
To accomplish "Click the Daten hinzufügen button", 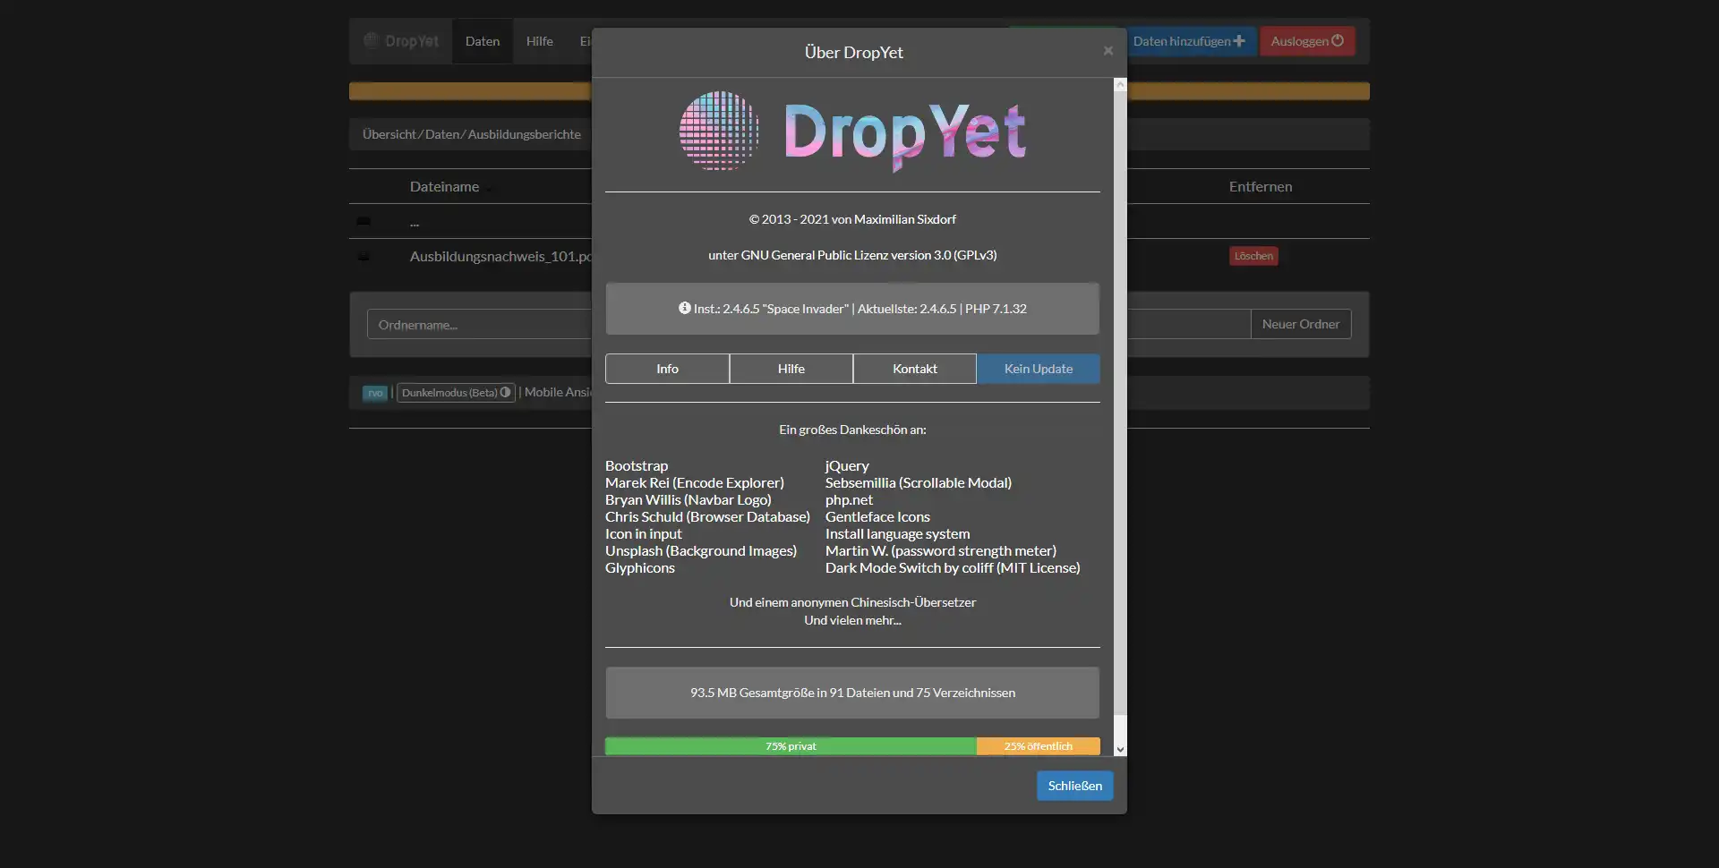I will pyautogui.click(x=1189, y=41).
